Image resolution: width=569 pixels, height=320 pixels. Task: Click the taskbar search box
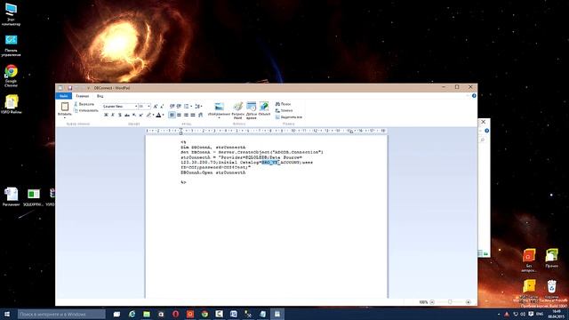pyautogui.click(x=61, y=314)
